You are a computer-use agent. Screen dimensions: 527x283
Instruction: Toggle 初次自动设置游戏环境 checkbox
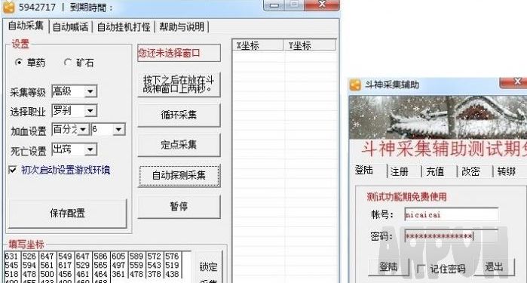pos(13,170)
